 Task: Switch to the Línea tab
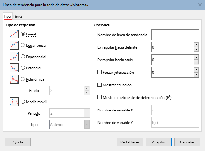pos(18,17)
